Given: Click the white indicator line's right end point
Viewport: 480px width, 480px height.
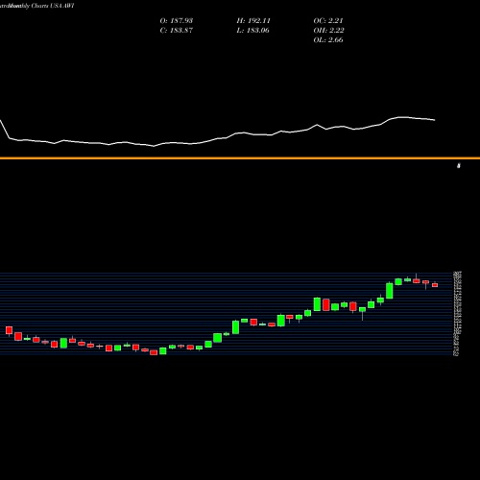Looking at the screenshot, I should (x=435, y=120).
